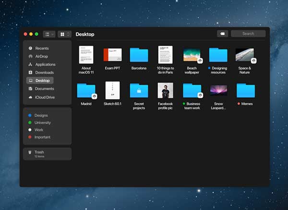Click the "Barcelona" folder name
The image size is (288, 210).
click(139, 68)
